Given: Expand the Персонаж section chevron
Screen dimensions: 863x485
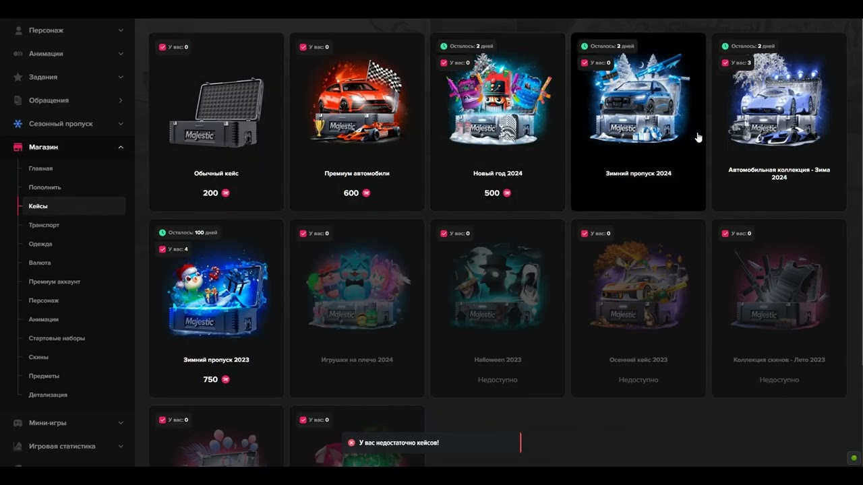Looking at the screenshot, I should (121, 30).
